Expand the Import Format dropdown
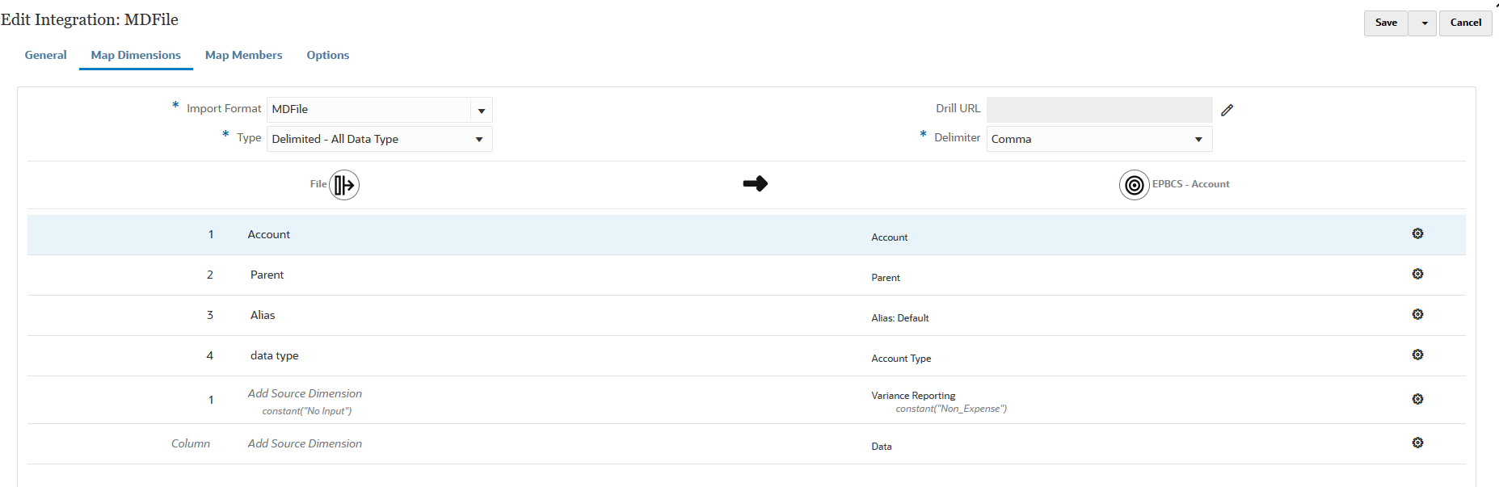Viewport: 1499px width, 487px height. pos(482,110)
